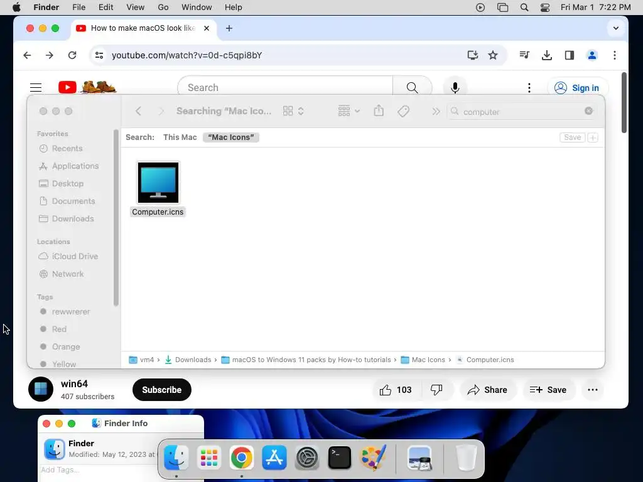Open the Window menu
The height and width of the screenshot is (482, 643).
tap(197, 8)
